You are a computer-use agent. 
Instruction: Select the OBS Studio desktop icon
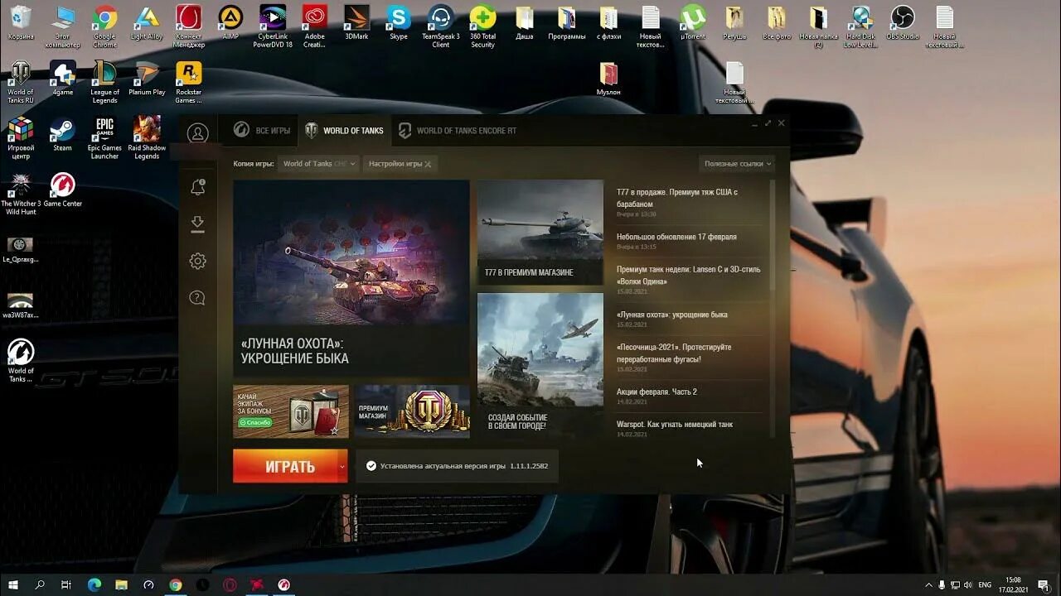[903, 22]
